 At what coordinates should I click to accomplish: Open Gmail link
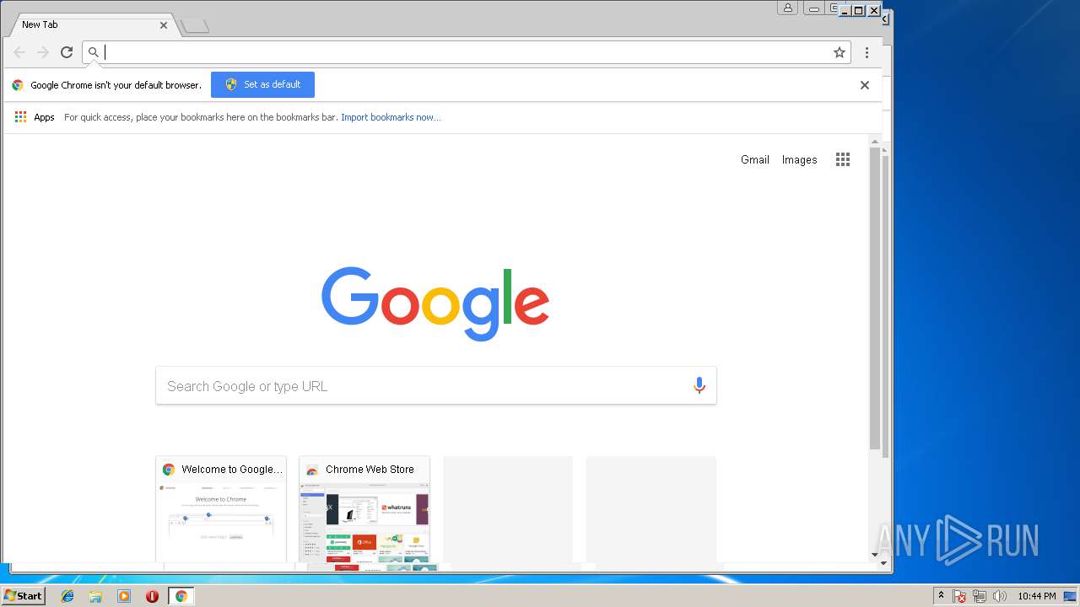[755, 159]
